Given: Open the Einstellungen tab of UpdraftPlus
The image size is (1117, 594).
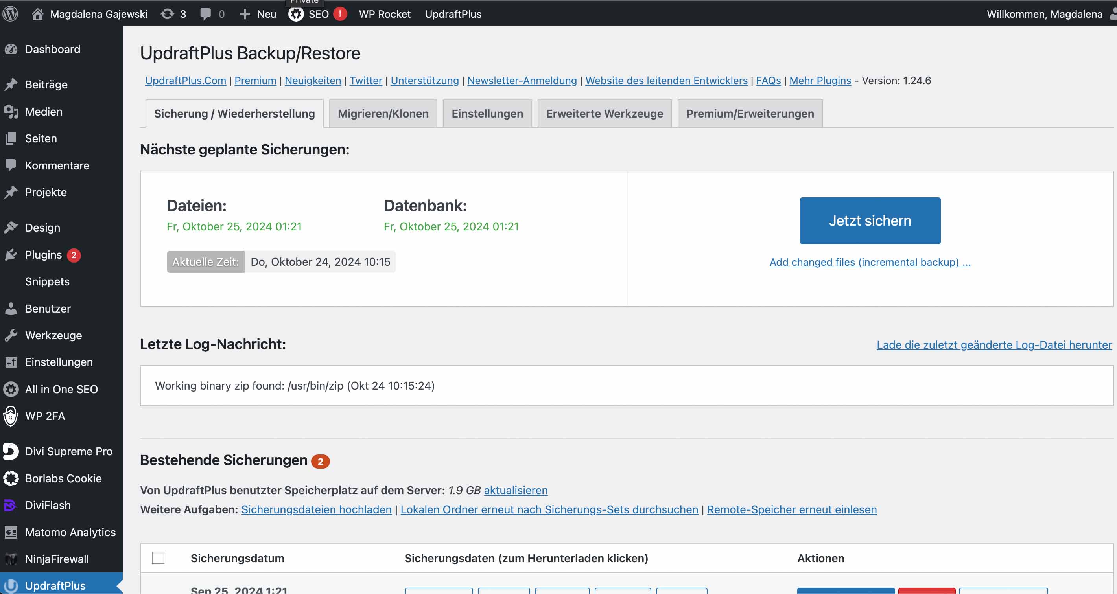Looking at the screenshot, I should (x=487, y=114).
